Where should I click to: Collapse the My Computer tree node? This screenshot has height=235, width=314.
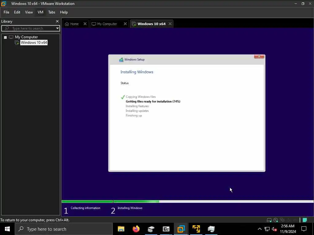tap(6, 37)
